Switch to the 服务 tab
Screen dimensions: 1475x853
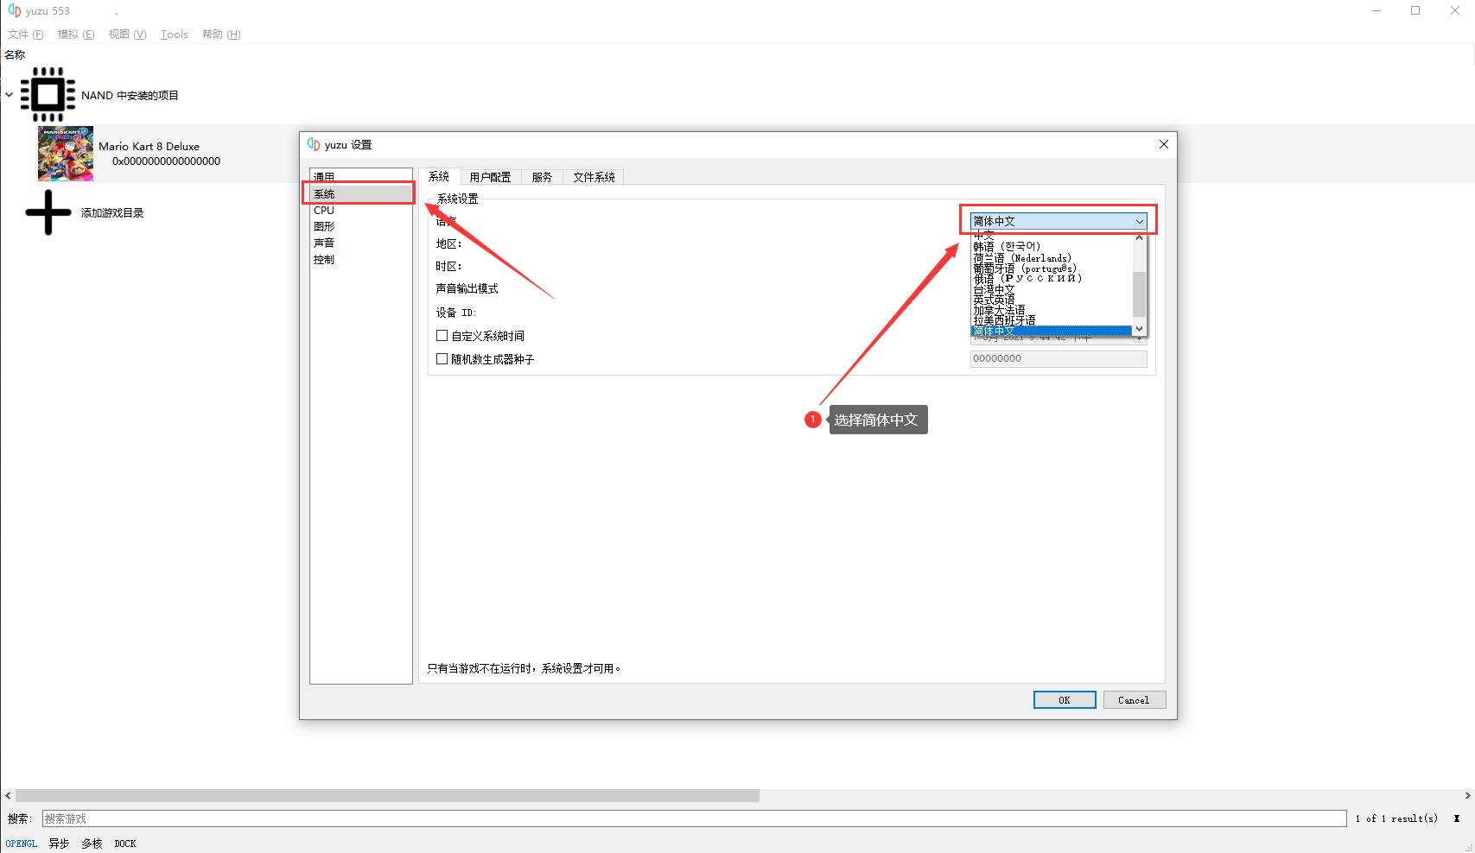[542, 177]
